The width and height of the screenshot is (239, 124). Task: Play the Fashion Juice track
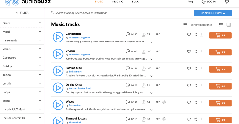tap(58, 71)
